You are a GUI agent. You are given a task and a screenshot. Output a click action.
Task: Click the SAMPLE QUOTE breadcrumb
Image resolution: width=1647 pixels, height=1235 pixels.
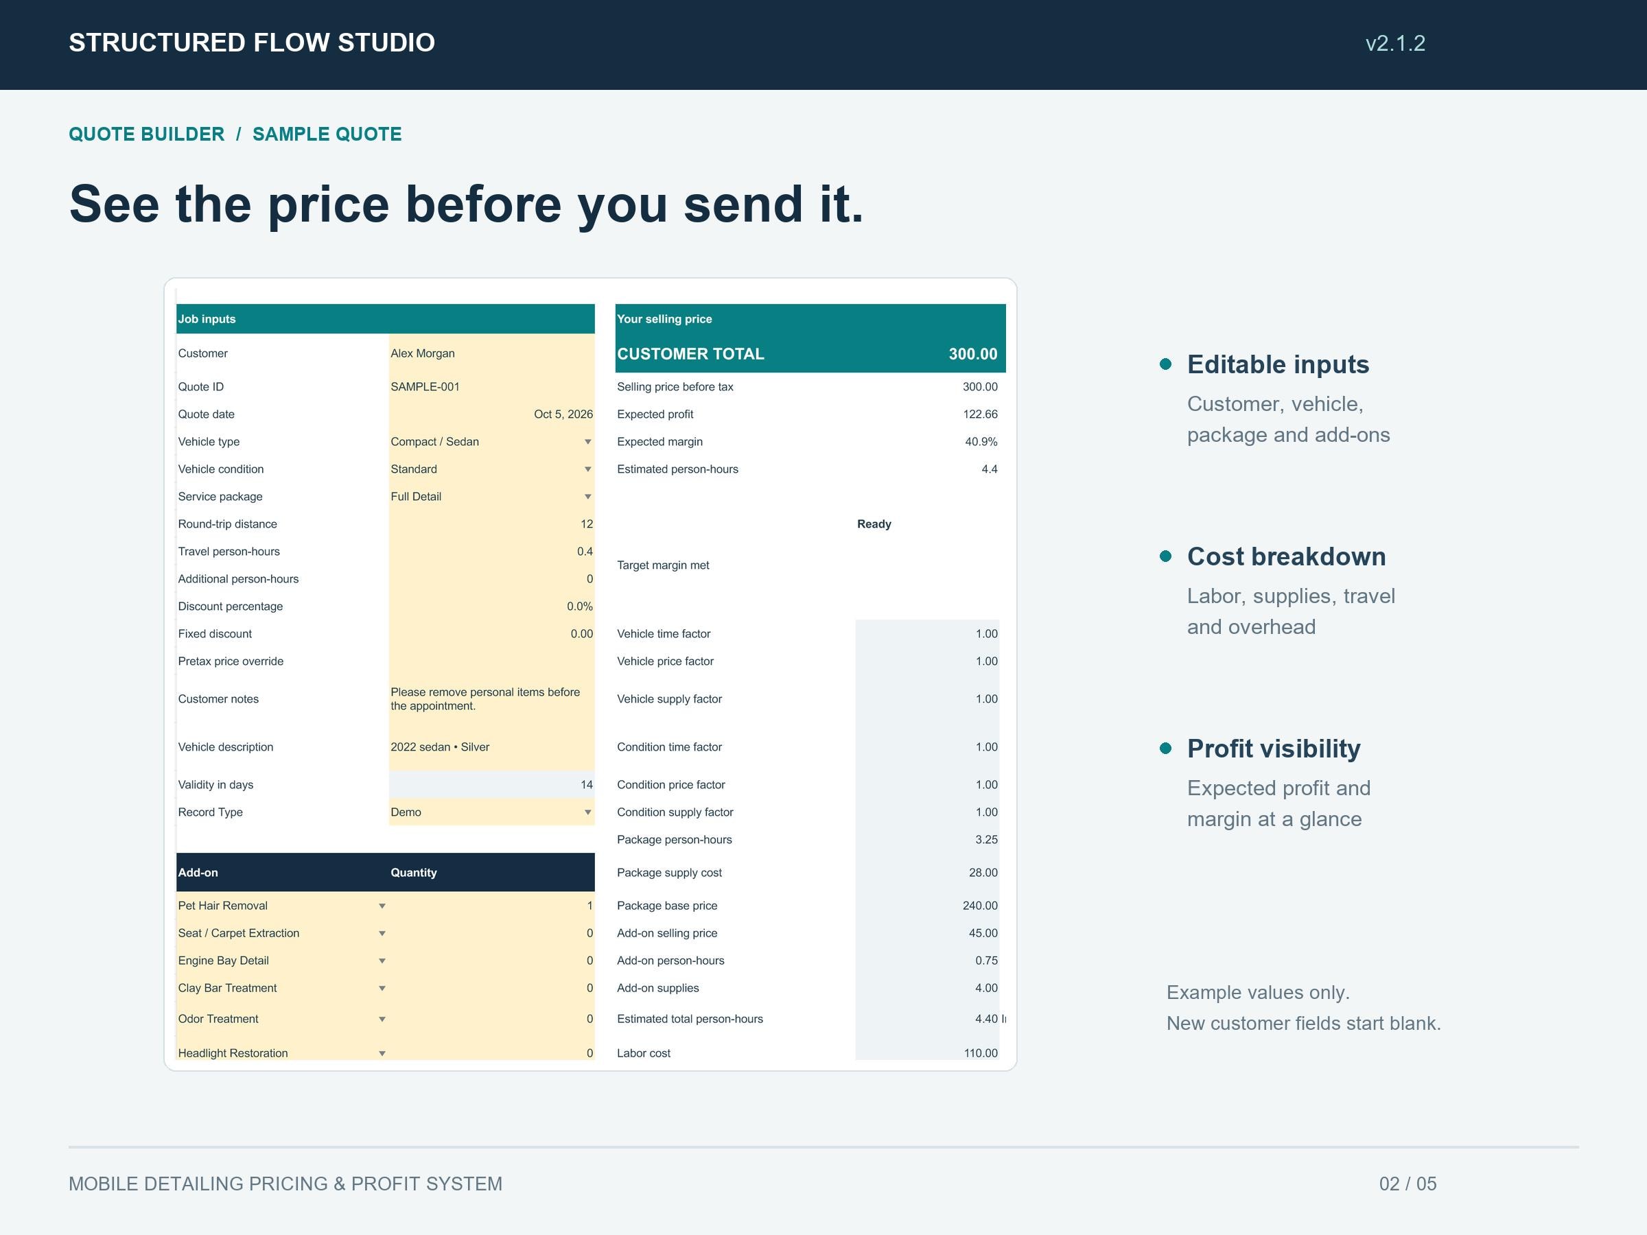click(x=327, y=134)
